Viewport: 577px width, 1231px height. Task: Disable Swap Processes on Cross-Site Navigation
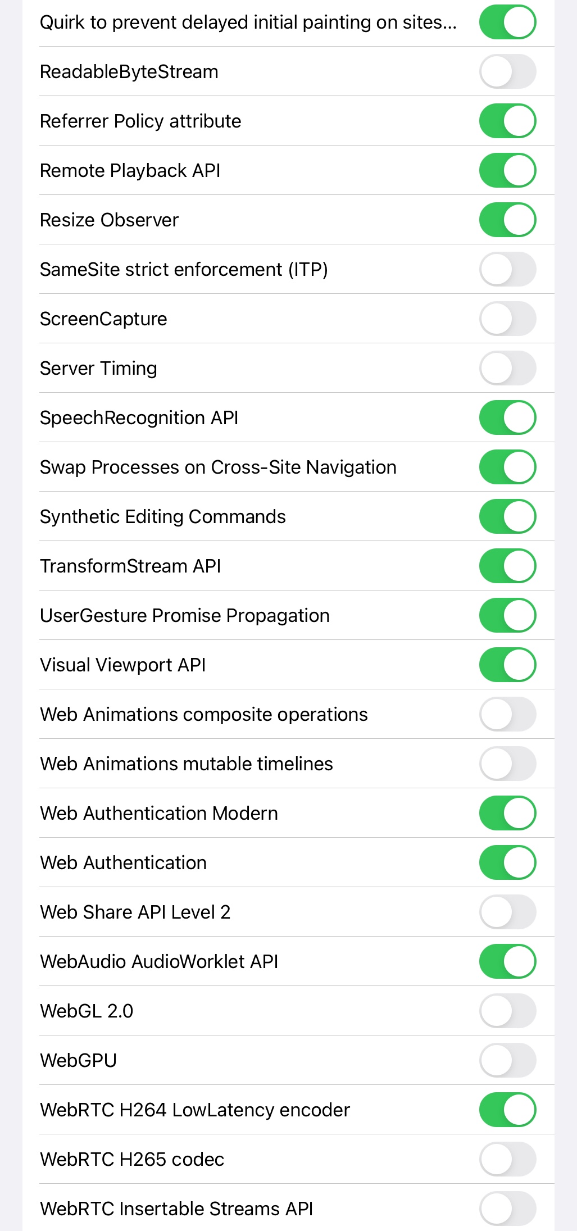pos(507,467)
